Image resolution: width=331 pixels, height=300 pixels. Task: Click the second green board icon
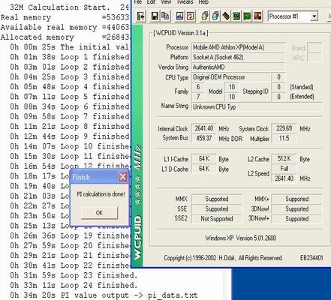247,16
